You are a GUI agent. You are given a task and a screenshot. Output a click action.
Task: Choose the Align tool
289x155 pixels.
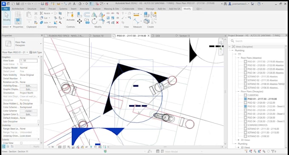[x=79, y=14]
